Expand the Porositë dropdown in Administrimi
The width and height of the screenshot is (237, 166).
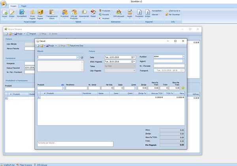[111, 15]
